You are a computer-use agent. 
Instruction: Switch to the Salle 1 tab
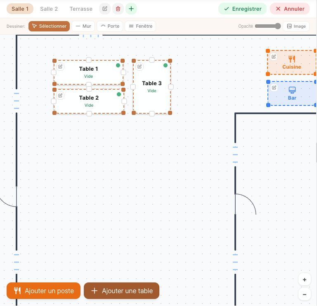coord(20,9)
